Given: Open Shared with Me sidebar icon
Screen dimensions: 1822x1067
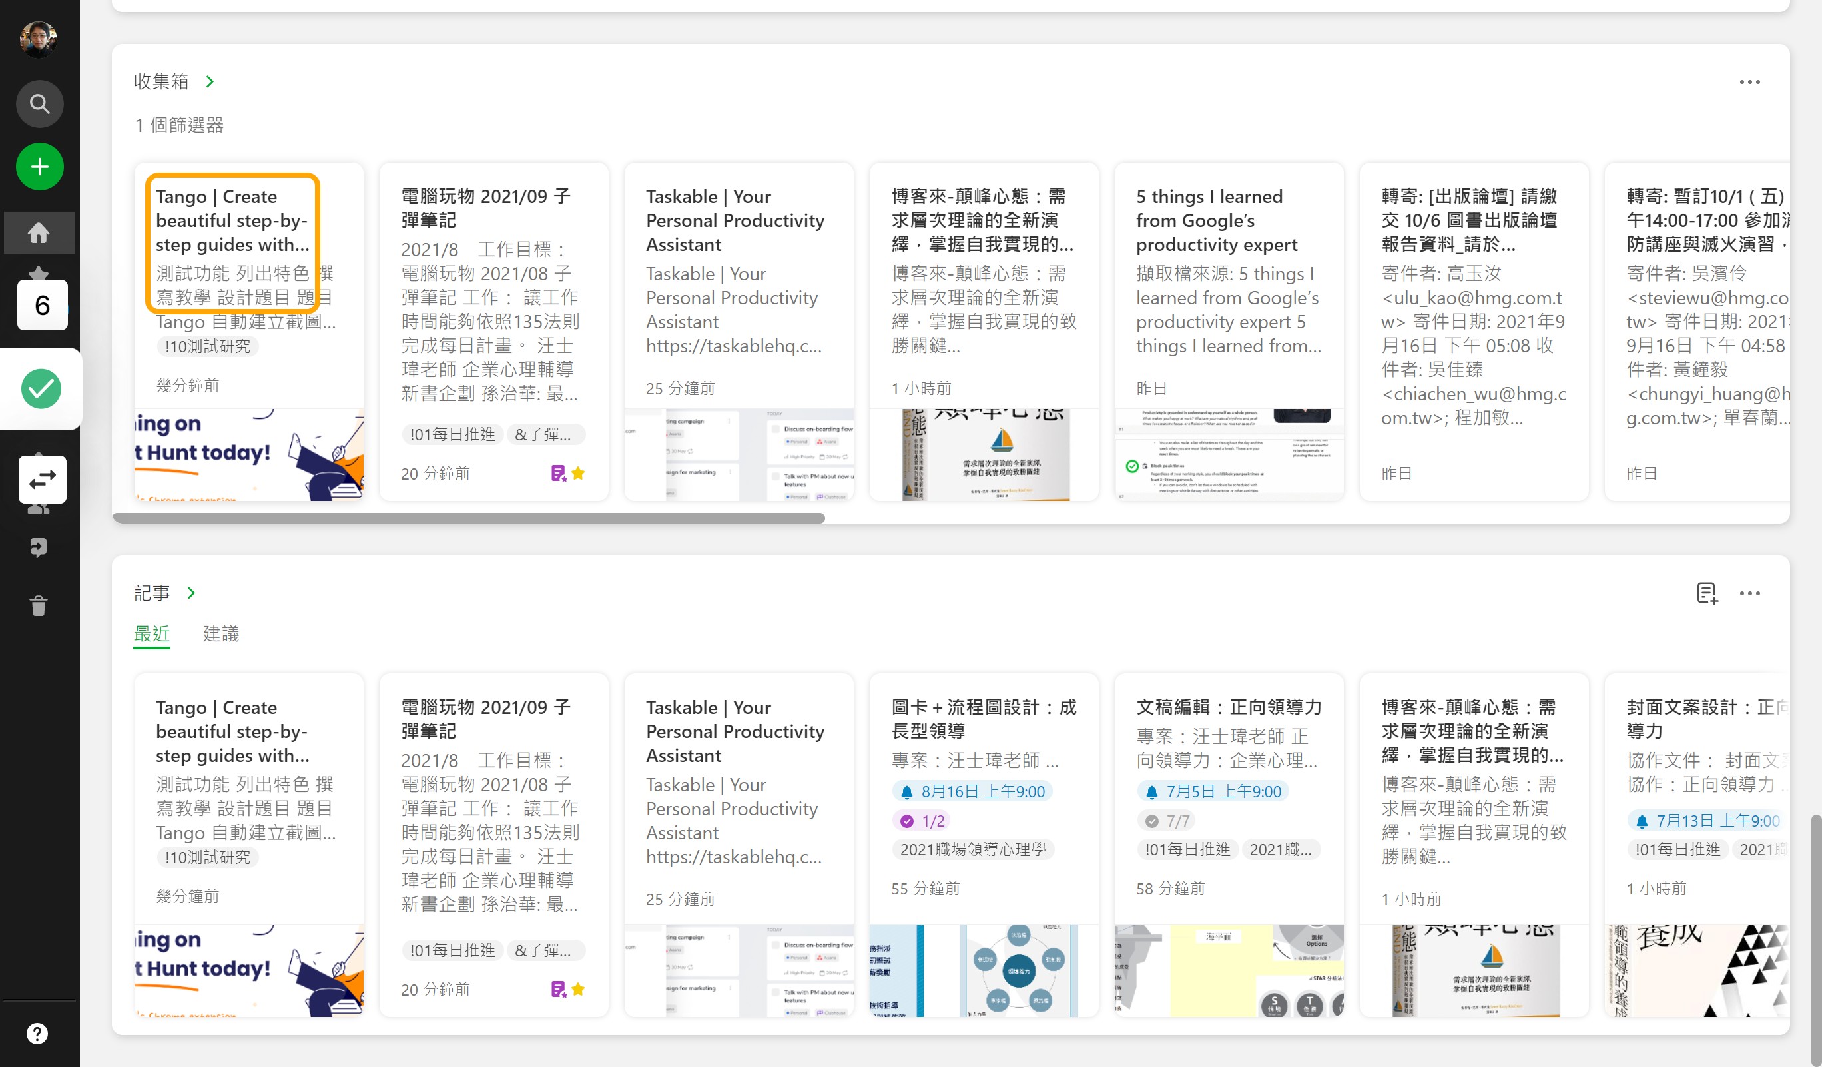Looking at the screenshot, I should click(39, 507).
